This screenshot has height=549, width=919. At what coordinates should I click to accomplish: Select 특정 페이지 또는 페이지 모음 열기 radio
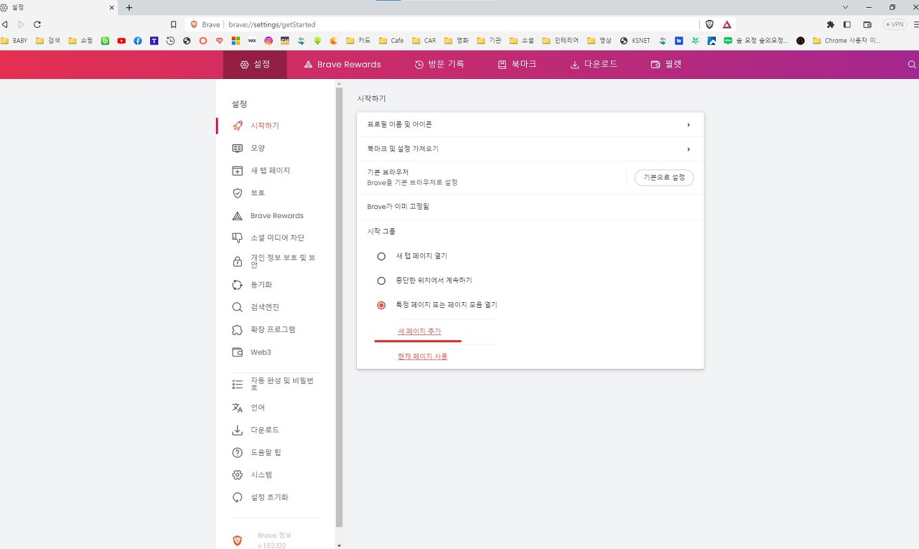(x=381, y=305)
